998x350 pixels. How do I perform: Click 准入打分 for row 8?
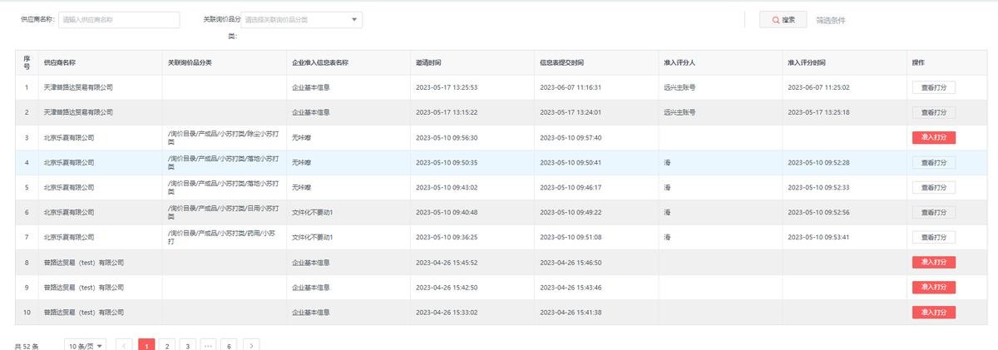(x=933, y=262)
